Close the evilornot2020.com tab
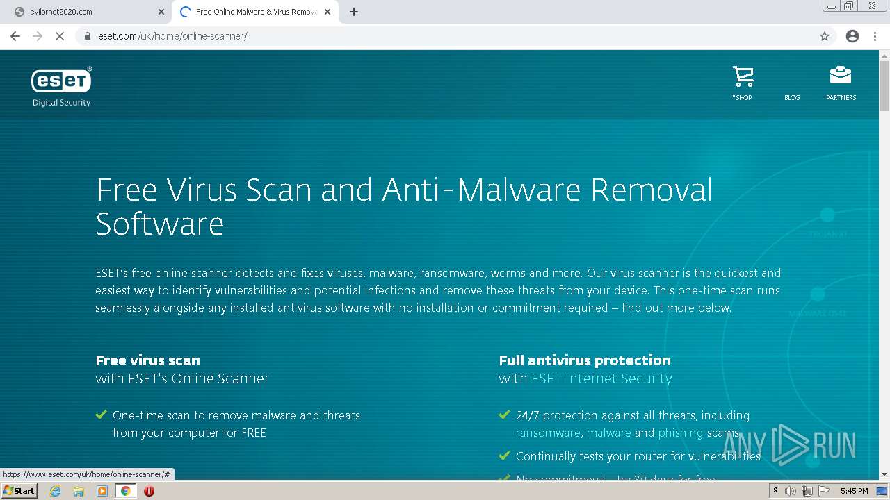 161,12
